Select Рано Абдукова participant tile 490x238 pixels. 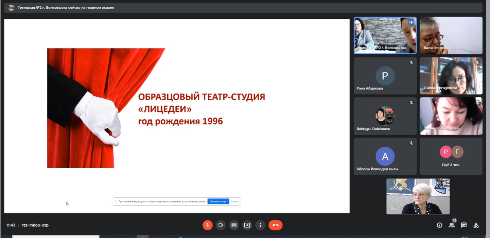coord(385,76)
